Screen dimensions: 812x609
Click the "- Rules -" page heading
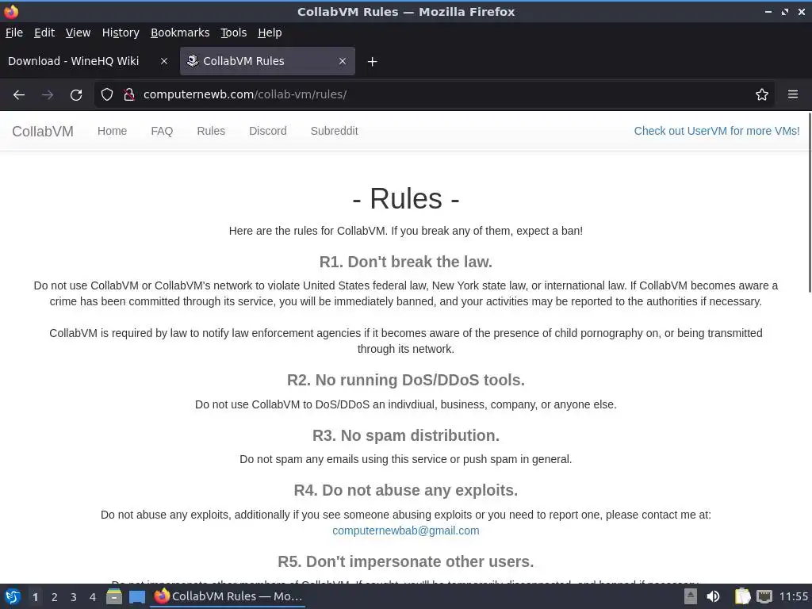[x=405, y=199]
